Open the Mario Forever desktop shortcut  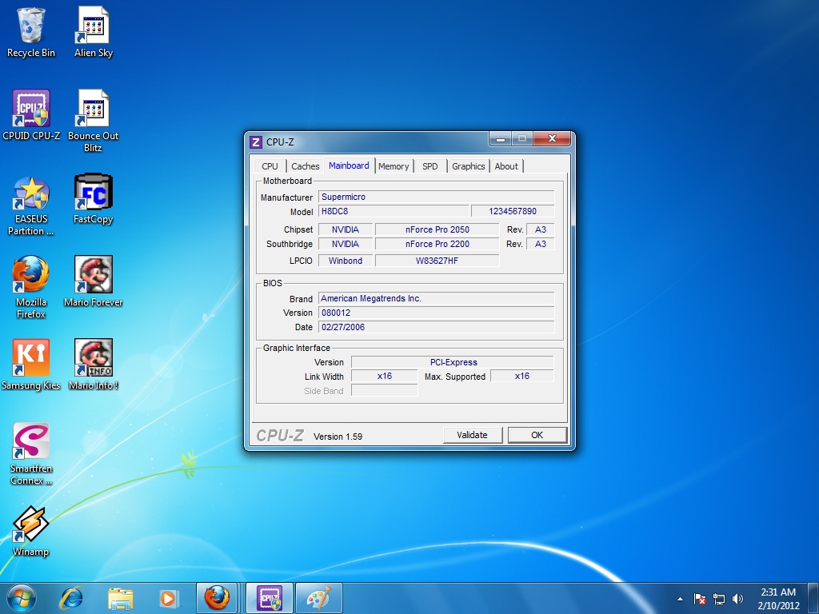(94, 276)
